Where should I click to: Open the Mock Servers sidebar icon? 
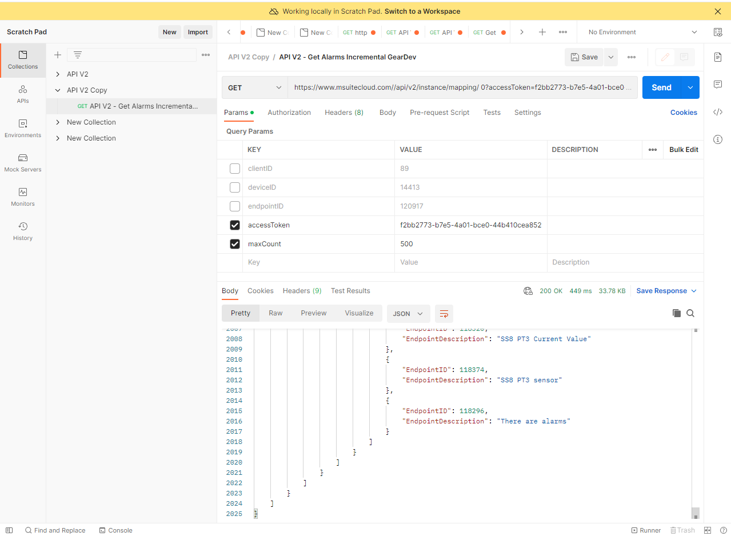(x=23, y=162)
